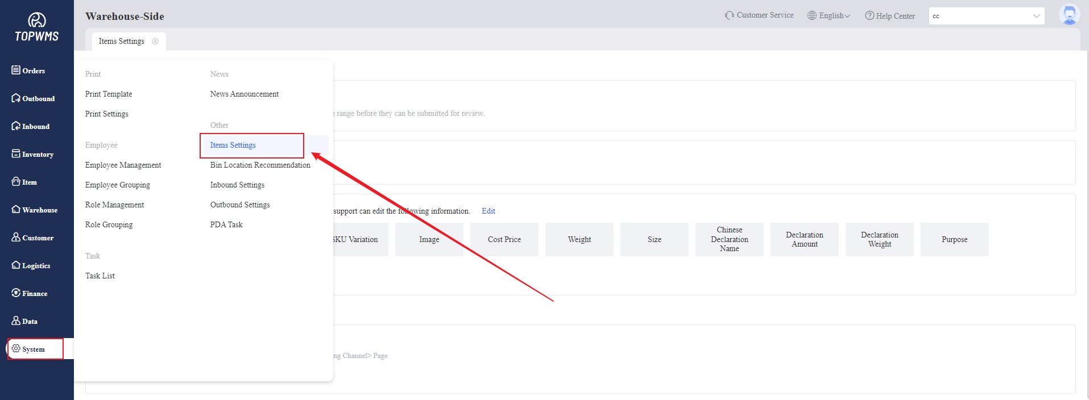Open the Help Center link
The width and height of the screenshot is (1089, 400).
pyautogui.click(x=890, y=16)
